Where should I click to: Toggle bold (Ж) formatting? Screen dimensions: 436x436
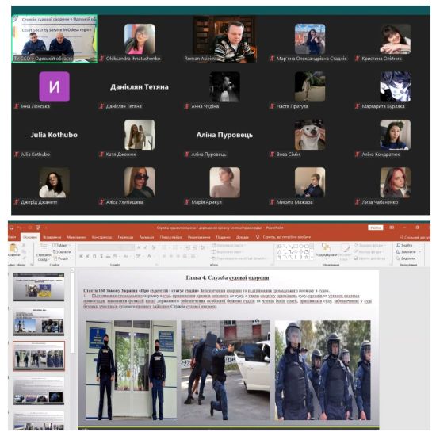point(81,256)
